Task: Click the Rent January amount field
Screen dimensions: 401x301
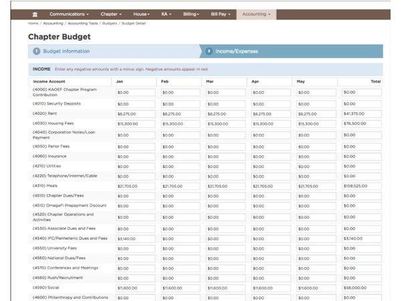Action: [x=135, y=114]
